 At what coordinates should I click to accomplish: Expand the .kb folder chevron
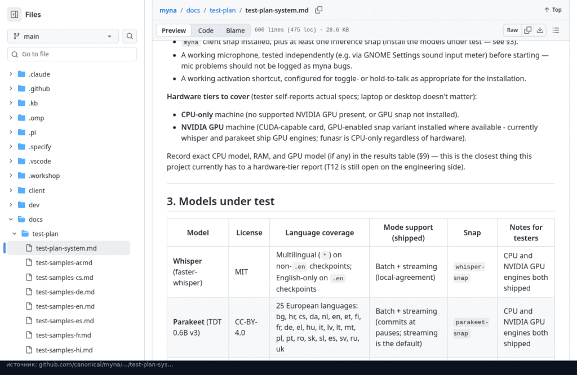(x=11, y=103)
